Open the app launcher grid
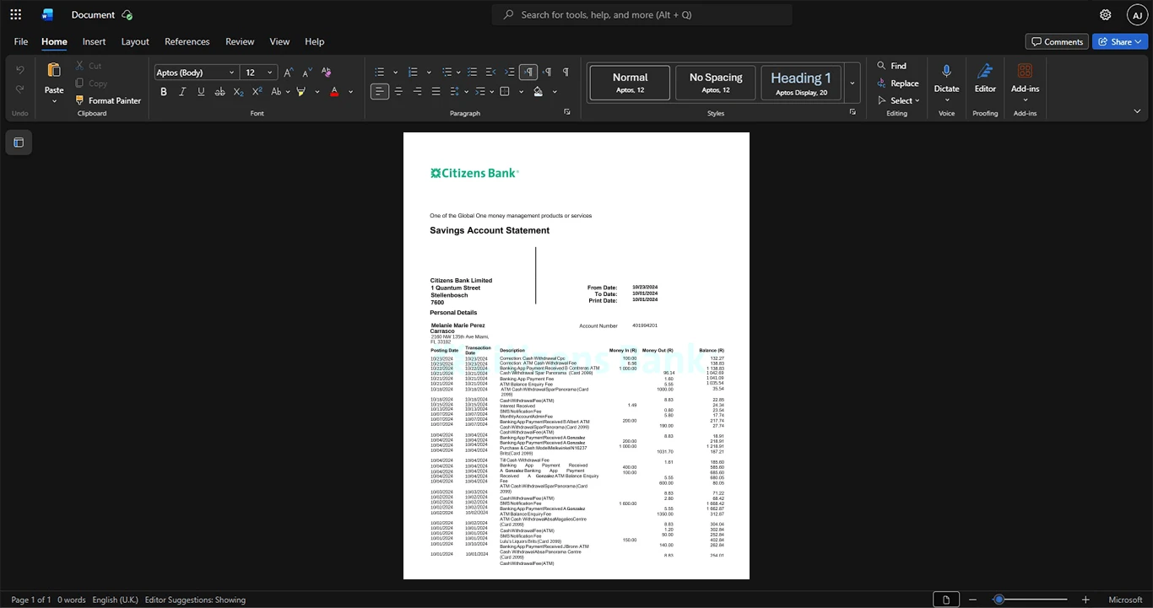The image size is (1153, 608). [x=15, y=14]
